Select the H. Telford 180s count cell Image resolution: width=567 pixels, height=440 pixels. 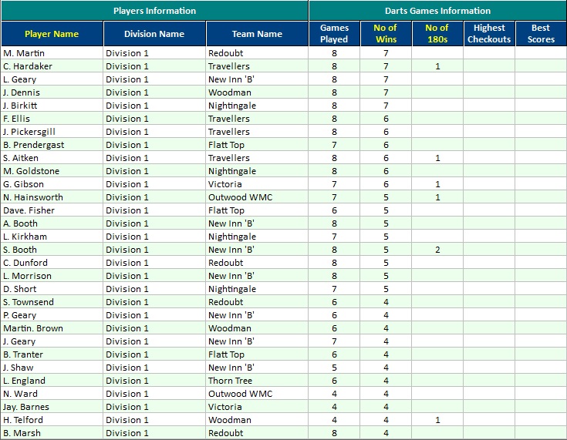437,420
